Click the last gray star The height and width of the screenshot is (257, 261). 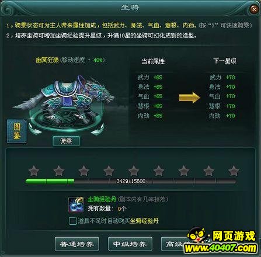click(234, 171)
